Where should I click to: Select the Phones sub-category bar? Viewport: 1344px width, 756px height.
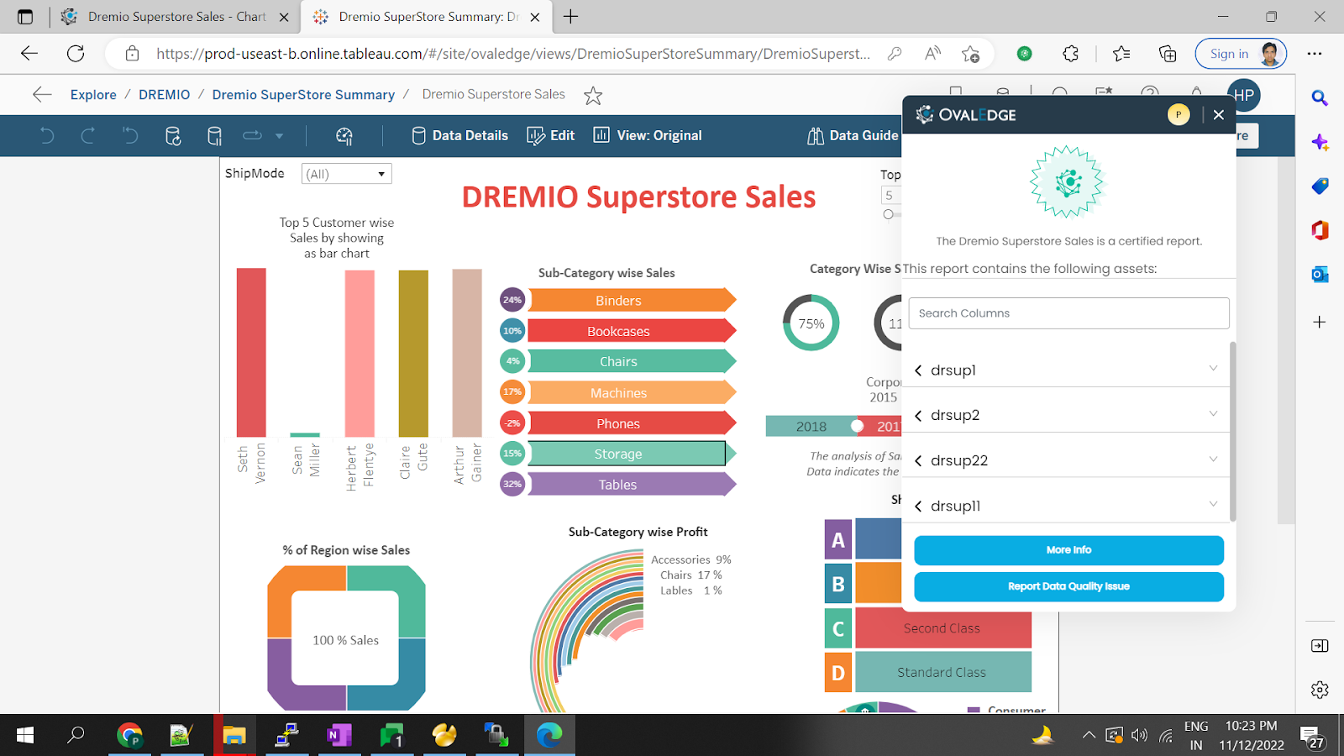632,423
